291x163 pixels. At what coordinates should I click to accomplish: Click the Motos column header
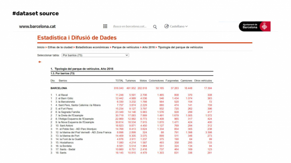143,81
